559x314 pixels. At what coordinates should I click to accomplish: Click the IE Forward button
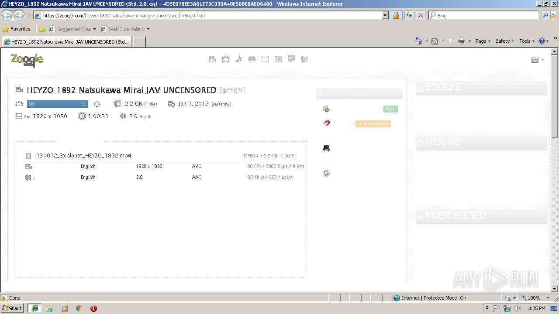(x=19, y=15)
